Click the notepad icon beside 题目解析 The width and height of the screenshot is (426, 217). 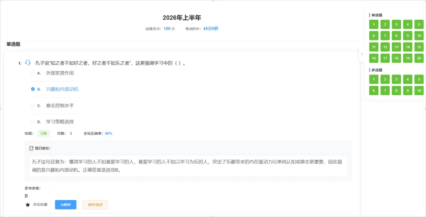pyautogui.click(x=31, y=148)
